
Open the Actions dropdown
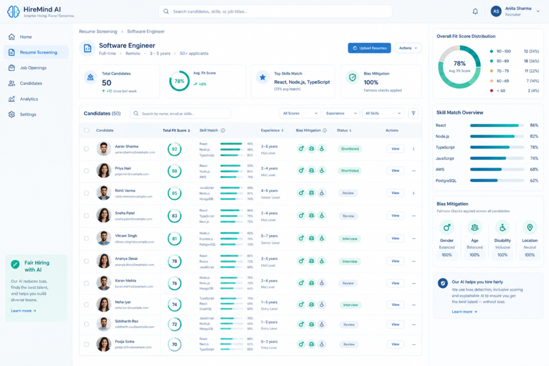408,48
